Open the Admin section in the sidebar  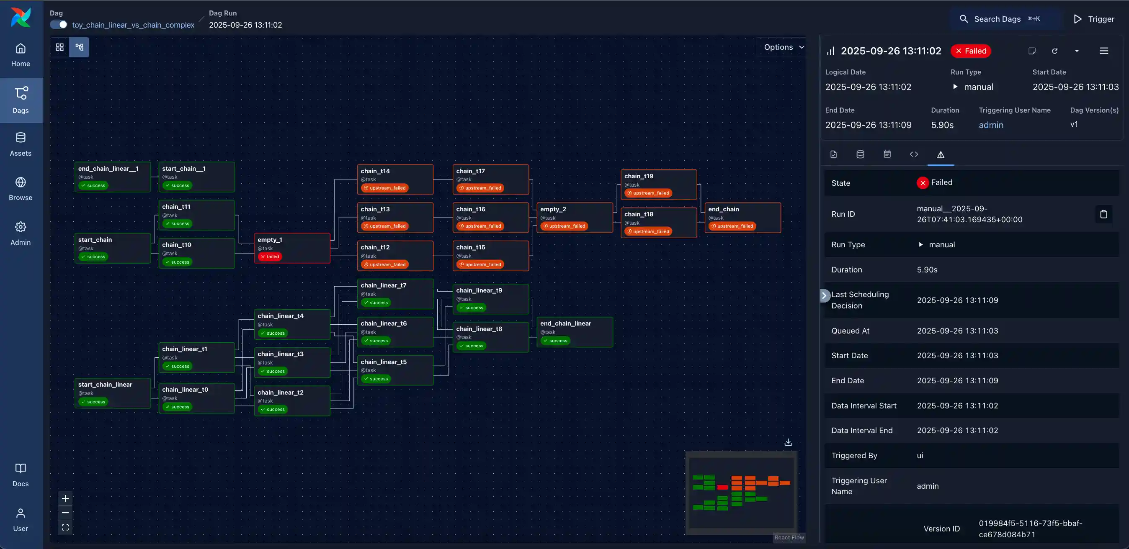tap(21, 233)
